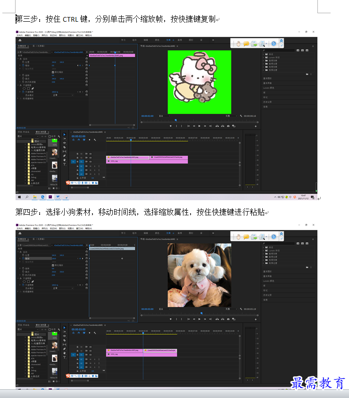The height and width of the screenshot is (398, 349).
Task: Click hand icon on floating toolbar above Hello Kitty
Action: 238,43
